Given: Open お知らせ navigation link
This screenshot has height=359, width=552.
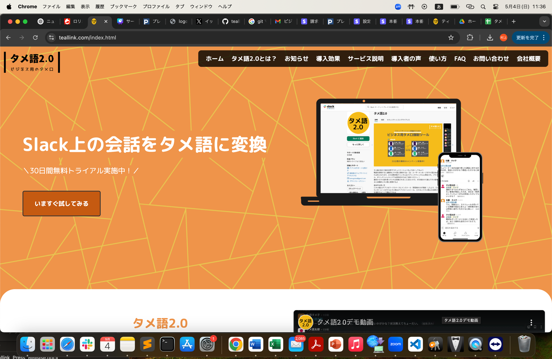Looking at the screenshot, I should pyautogui.click(x=296, y=59).
